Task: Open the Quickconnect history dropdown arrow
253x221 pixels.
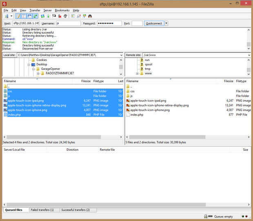Action: pos(166,23)
